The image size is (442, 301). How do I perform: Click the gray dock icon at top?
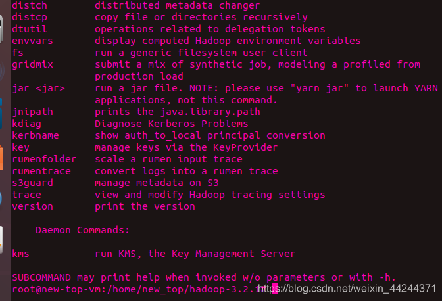click(1, 30)
